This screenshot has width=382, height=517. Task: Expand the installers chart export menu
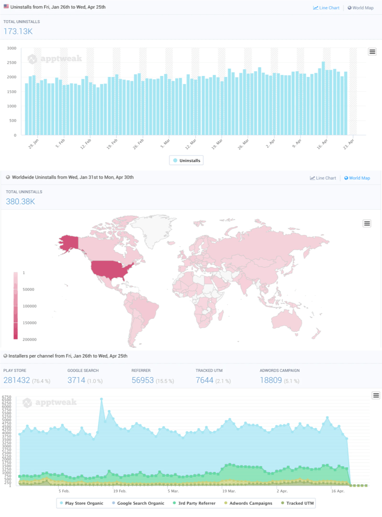[x=376, y=395]
